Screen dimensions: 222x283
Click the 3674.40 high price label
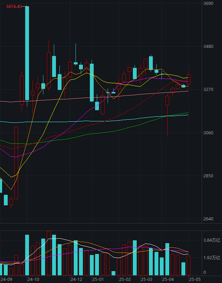click(14, 7)
